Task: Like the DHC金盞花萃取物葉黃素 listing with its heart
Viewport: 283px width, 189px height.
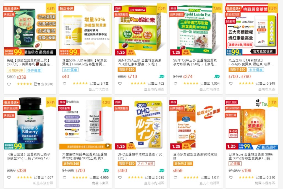Action: (120, 178)
